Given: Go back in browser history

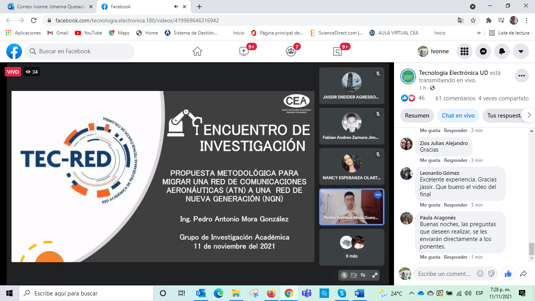Looking at the screenshot, I should 9,20.
